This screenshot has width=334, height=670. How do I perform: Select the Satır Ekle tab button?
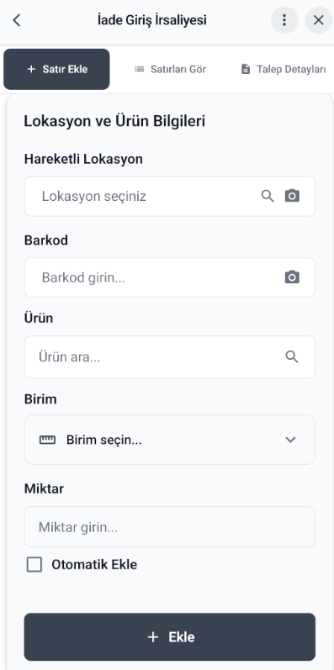tap(56, 69)
